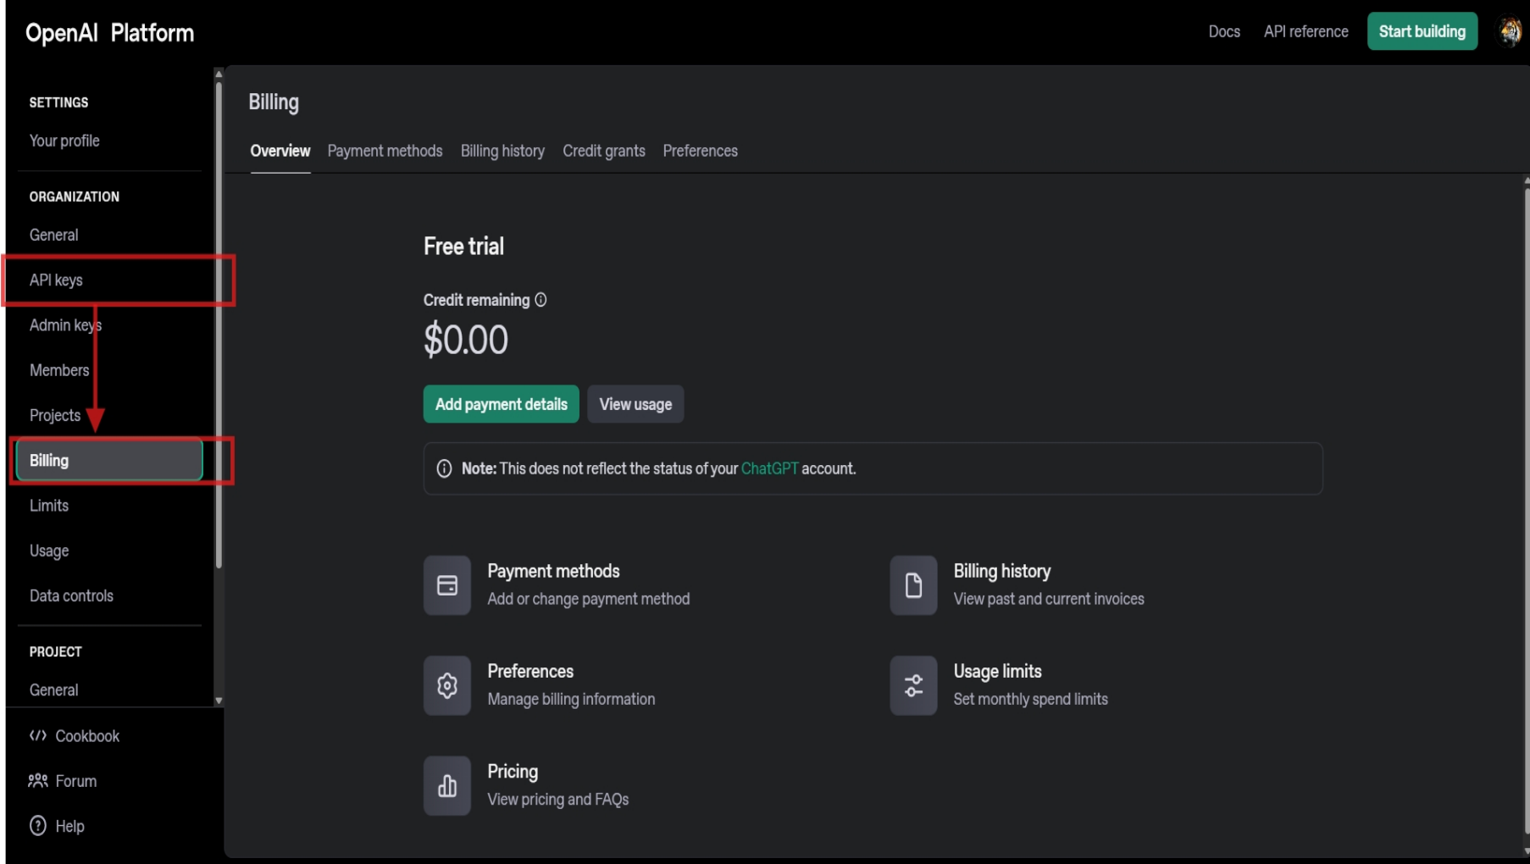The height and width of the screenshot is (864, 1530).
Task: Click 'Set monthly spend limits' text
Action: [1030, 699]
